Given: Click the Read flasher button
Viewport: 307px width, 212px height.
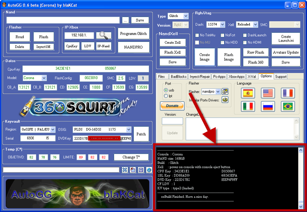Looking at the screenshot, I should tap(20, 37).
